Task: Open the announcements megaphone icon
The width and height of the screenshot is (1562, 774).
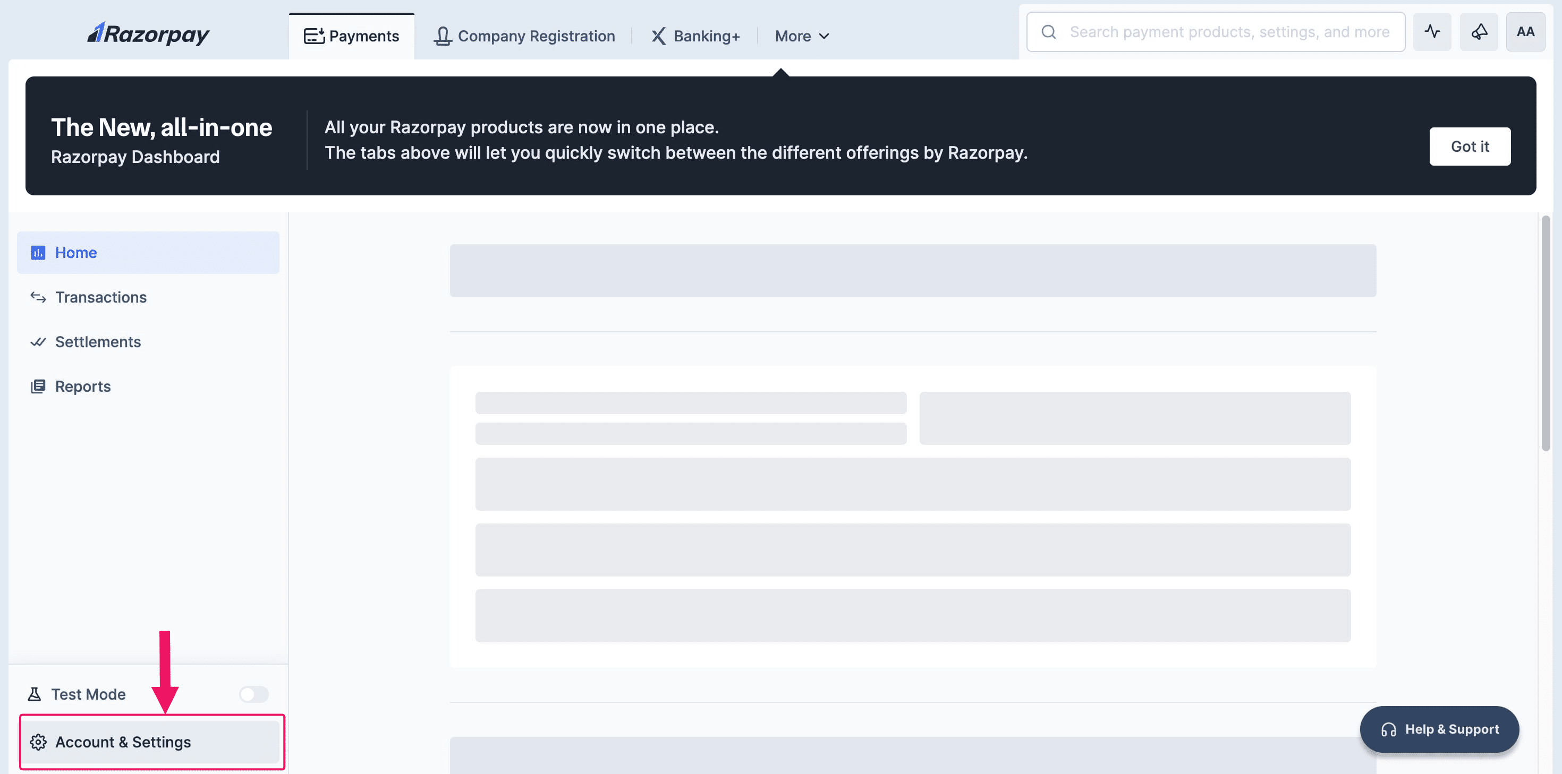Action: (1478, 32)
